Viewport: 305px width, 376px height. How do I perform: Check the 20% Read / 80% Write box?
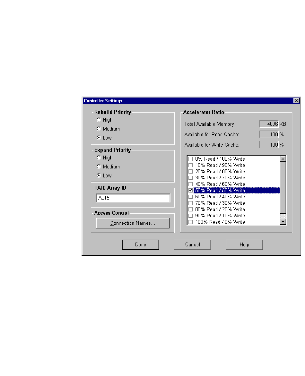(x=190, y=172)
